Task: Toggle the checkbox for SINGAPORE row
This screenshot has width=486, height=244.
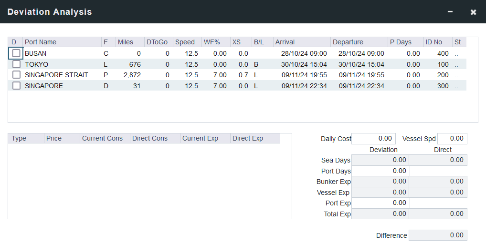Action: click(x=16, y=86)
